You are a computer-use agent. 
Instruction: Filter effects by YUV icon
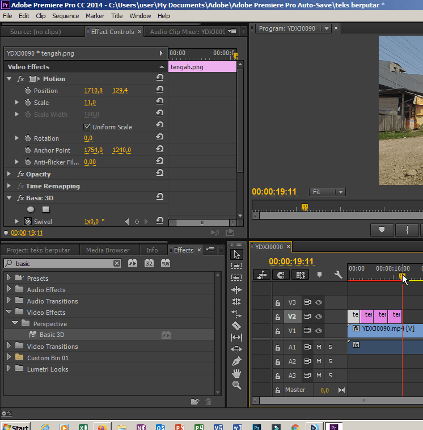[166, 263]
